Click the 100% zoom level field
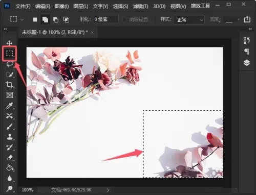256x195 pixels. pos(28,190)
